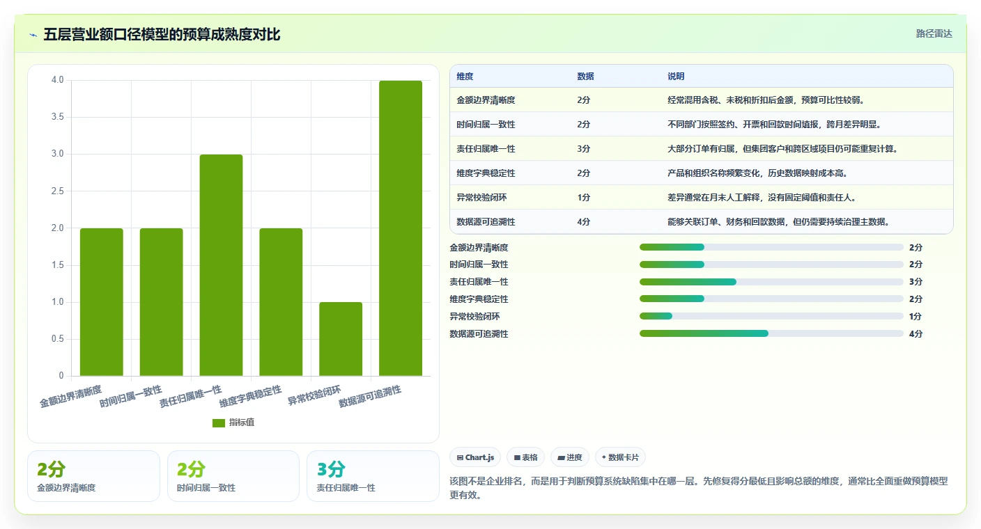
Task: Click the lightning icon beside the title
Action: [33, 35]
